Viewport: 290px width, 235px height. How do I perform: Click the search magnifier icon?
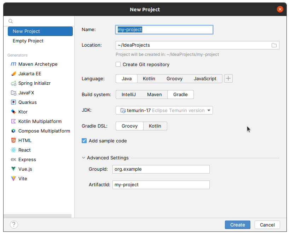(x=11, y=21)
